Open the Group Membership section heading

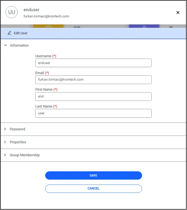tap(25, 155)
